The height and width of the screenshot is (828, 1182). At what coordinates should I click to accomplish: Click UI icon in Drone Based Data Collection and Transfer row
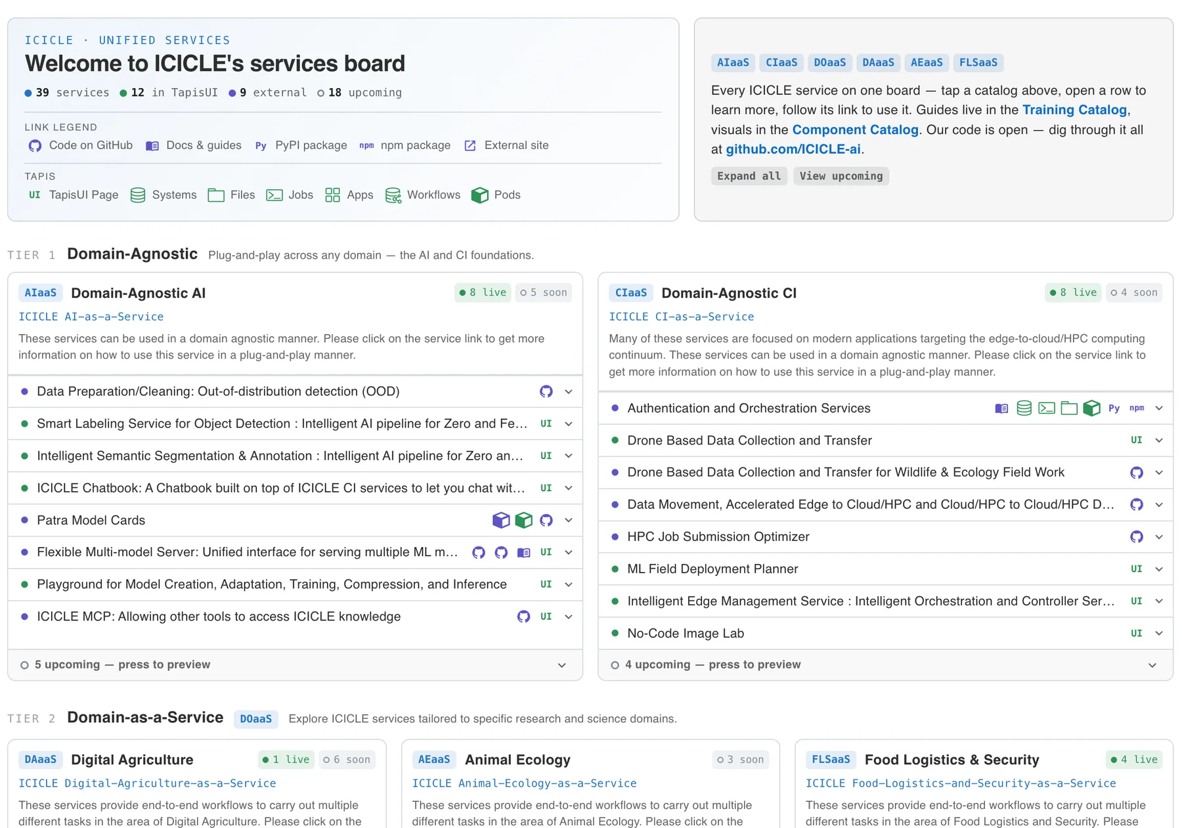click(1136, 440)
